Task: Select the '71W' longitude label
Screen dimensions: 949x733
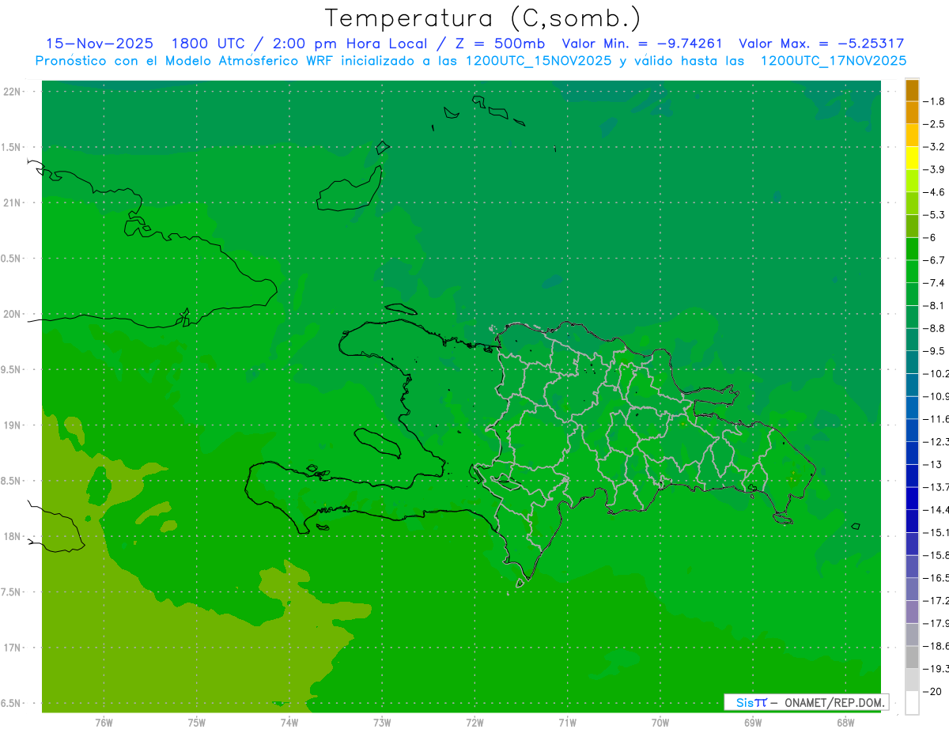Action: click(567, 723)
